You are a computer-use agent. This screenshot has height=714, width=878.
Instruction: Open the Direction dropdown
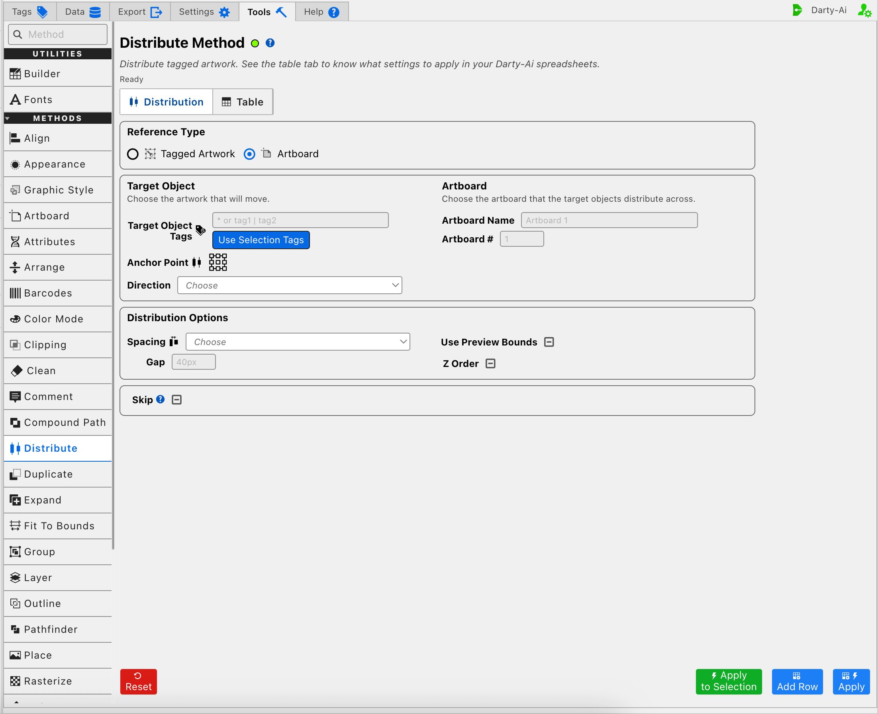pyautogui.click(x=290, y=285)
